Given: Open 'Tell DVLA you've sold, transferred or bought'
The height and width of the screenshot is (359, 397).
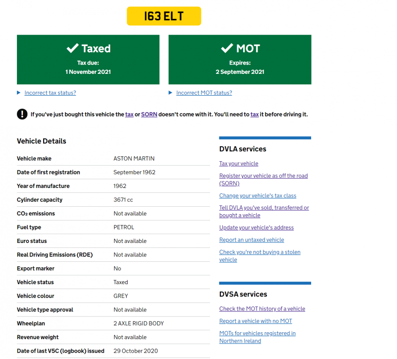Looking at the screenshot, I should coord(264,211).
